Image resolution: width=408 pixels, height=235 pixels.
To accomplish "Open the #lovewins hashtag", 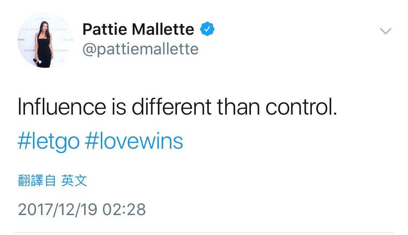I will [134, 141].
